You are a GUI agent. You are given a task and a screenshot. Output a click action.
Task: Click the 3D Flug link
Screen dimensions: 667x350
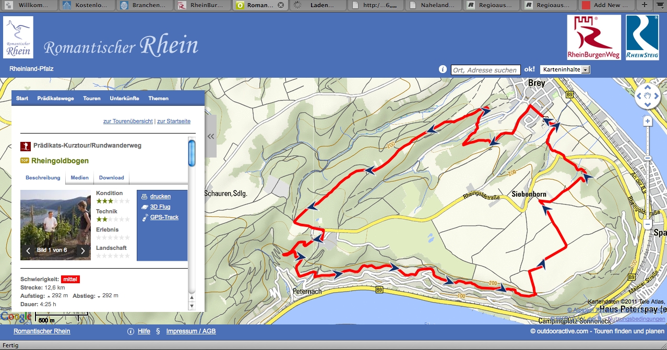pos(160,207)
